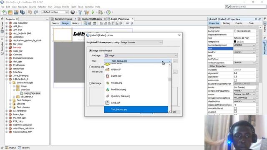Click the Save All toolbar icon
Image resolution: width=267 pixels, height=150 pixels.
22,12
